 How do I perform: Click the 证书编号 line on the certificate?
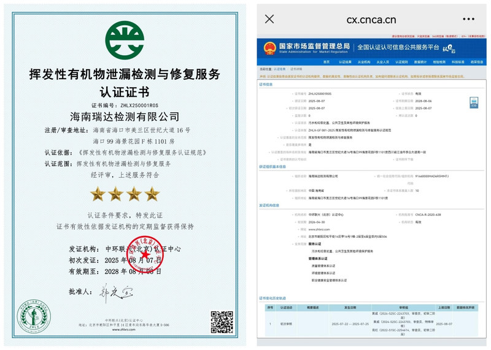(125, 105)
